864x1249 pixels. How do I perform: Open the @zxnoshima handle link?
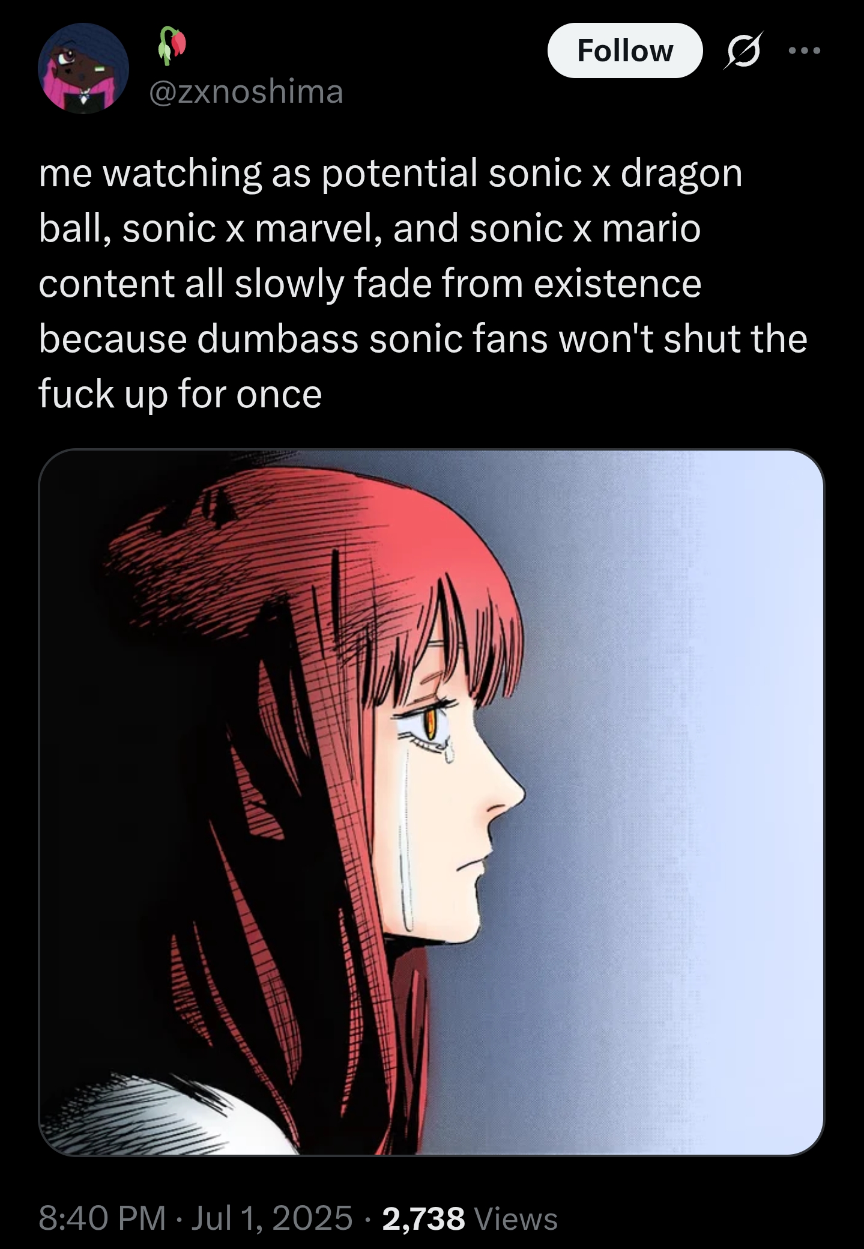pos(246,92)
